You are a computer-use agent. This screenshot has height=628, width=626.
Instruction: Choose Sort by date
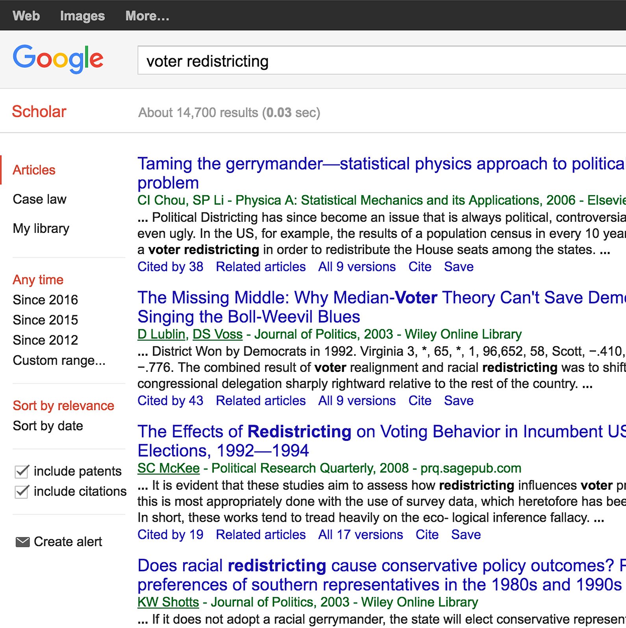point(48,426)
